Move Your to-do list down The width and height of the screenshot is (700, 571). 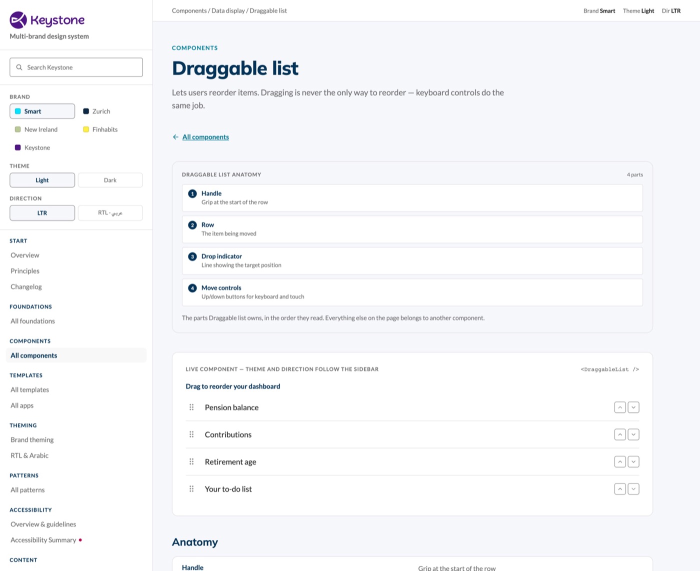click(633, 489)
